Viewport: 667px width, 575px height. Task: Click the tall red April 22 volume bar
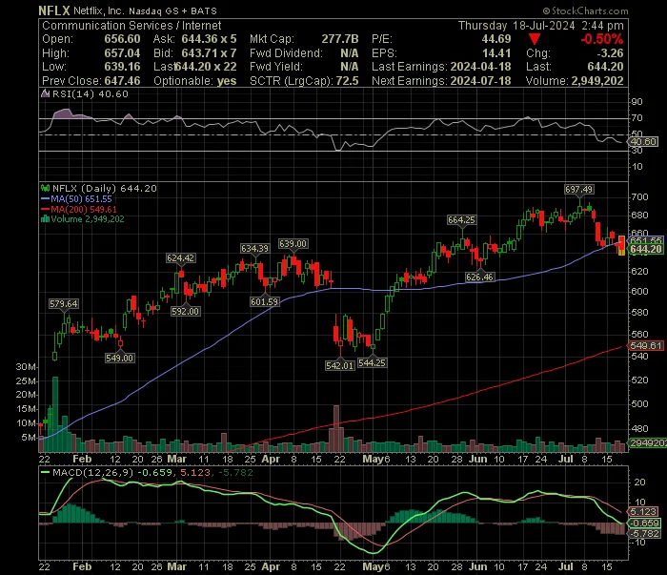336,428
